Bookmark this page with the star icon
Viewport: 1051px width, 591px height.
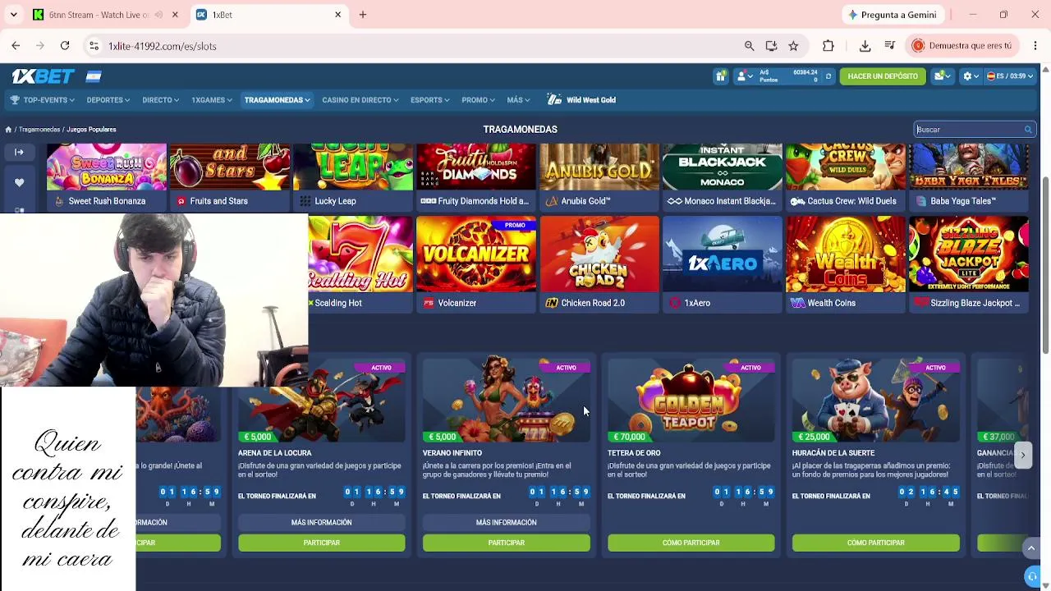click(x=793, y=46)
